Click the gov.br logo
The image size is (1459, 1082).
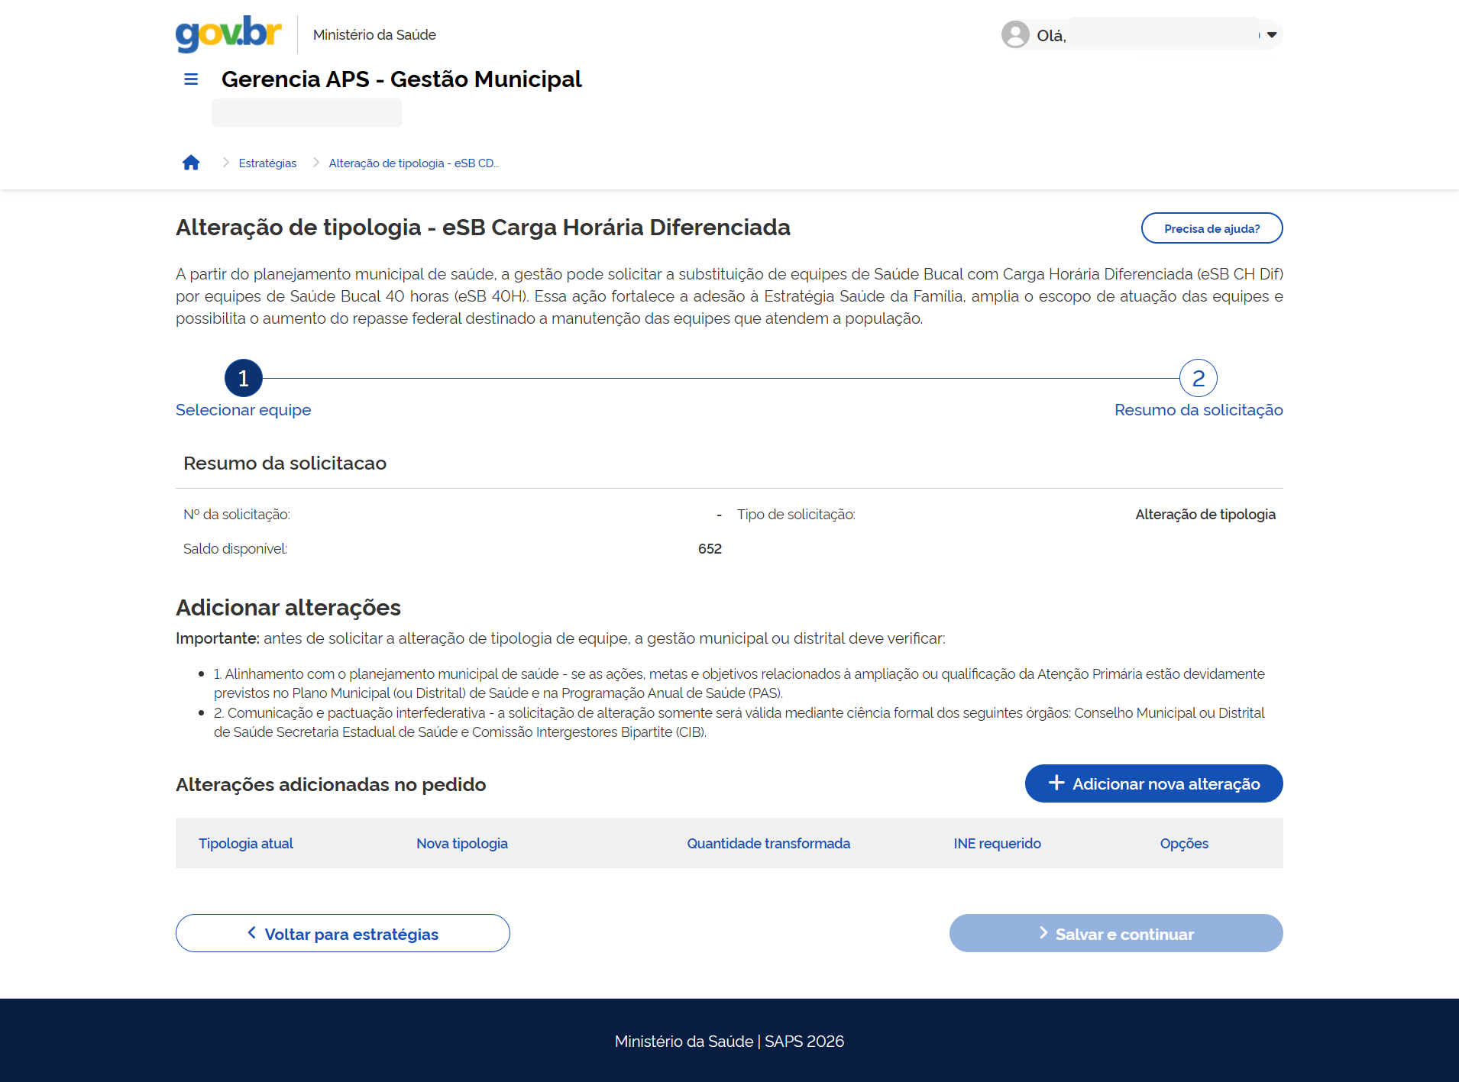tap(228, 34)
